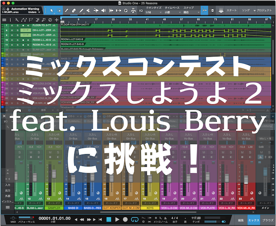Screen dimensions: 276x226
Task: Click the Stop button in transport
Action: coord(109,220)
